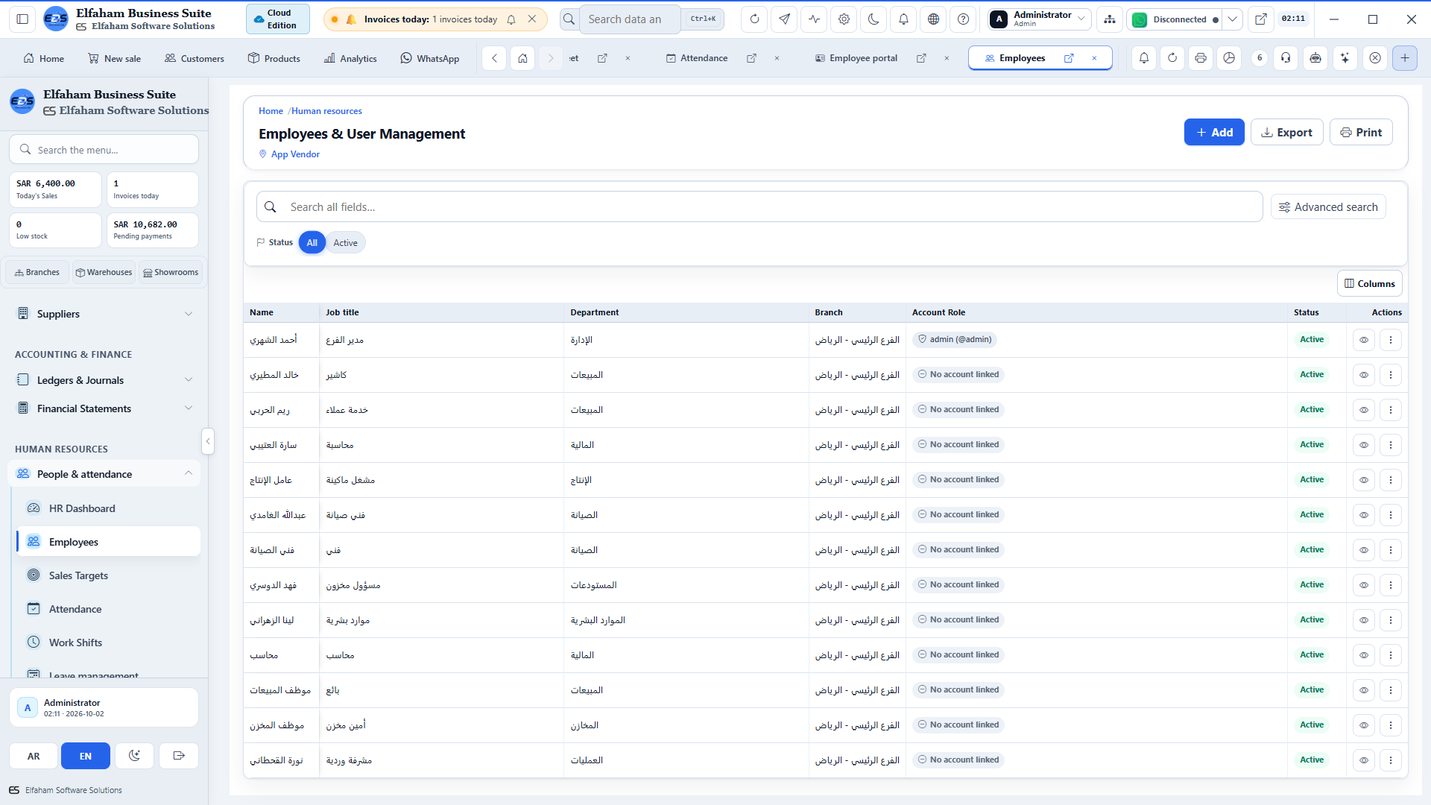Image resolution: width=1431 pixels, height=805 pixels.
Task: Switch language to AR
Action: (x=34, y=756)
